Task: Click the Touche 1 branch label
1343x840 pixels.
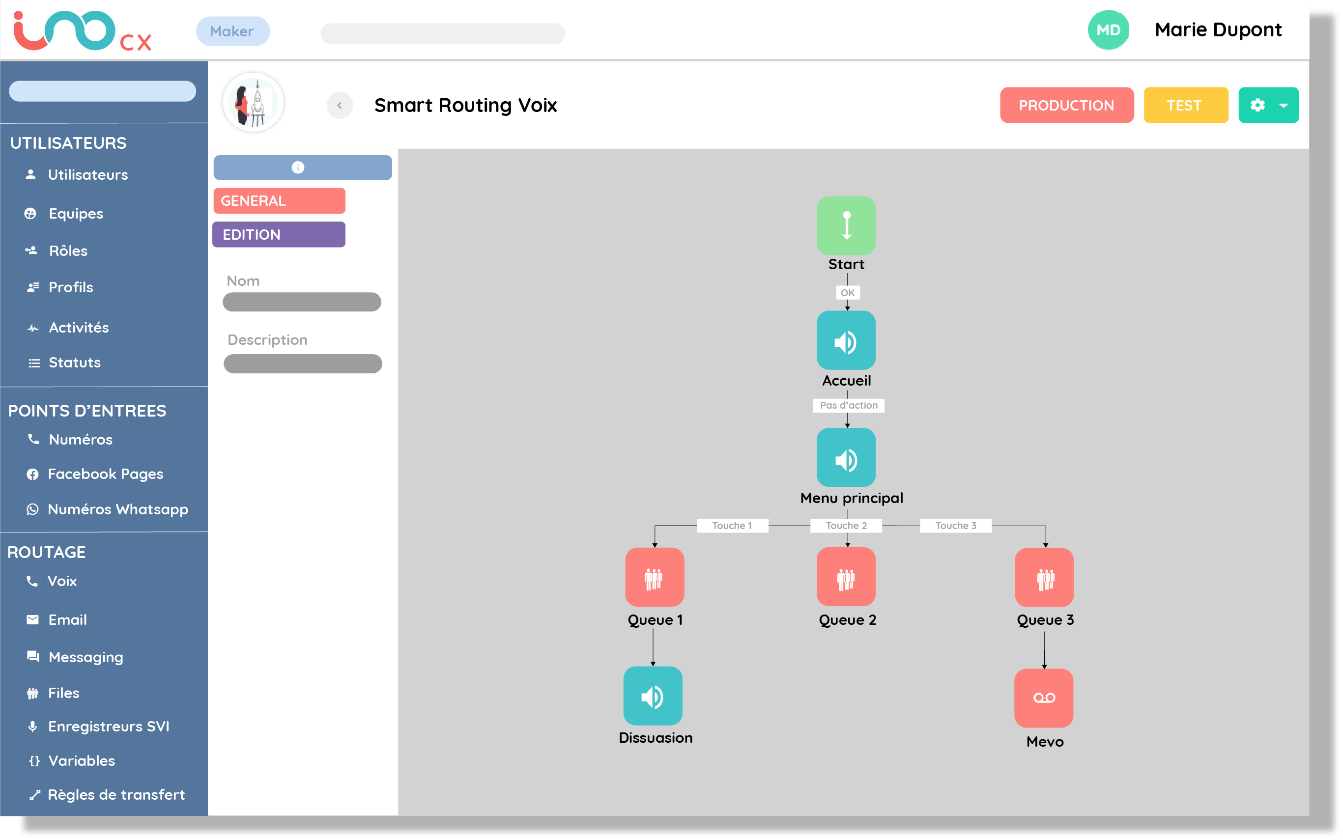Action: click(732, 525)
